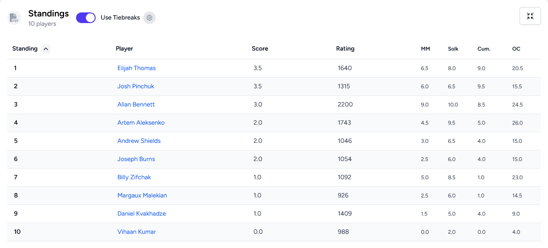View Allan Bennett's player page

(136, 104)
